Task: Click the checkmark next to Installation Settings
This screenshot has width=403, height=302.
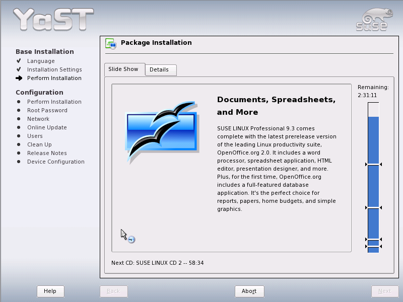Action: pyautogui.click(x=19, y=69)
